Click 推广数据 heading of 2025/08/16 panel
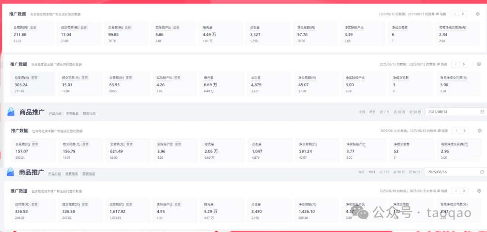The image size is (487, 232). point(19,190)
